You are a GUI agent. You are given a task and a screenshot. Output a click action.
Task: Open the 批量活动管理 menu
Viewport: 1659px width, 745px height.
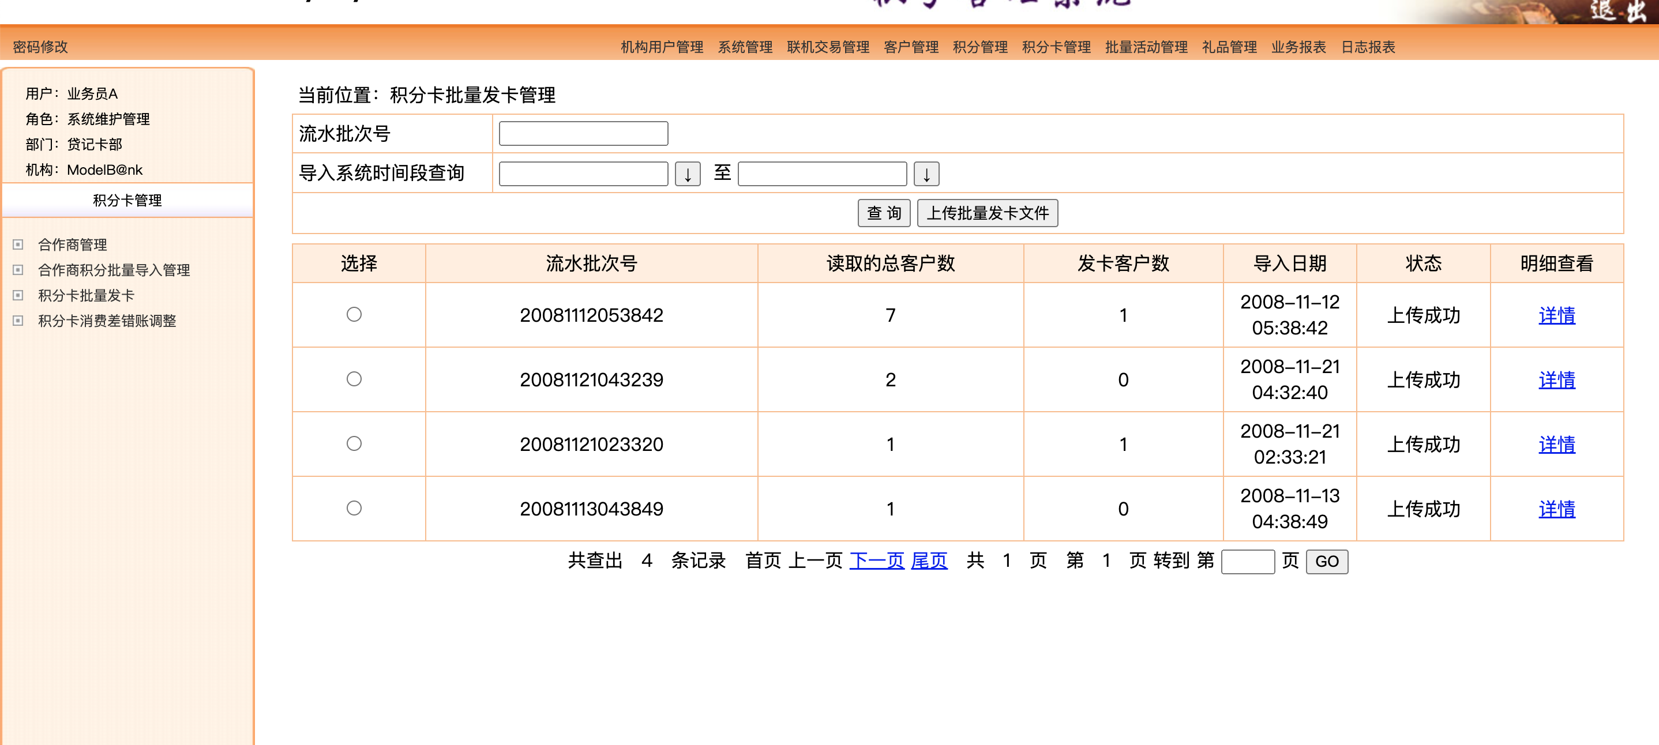tap(1146, 47)
